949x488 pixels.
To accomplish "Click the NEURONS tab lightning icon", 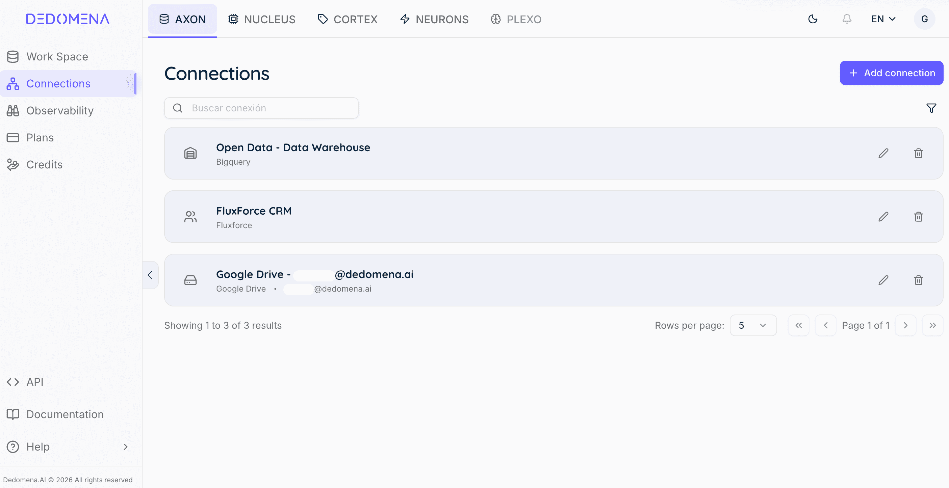I will (405, 19).
